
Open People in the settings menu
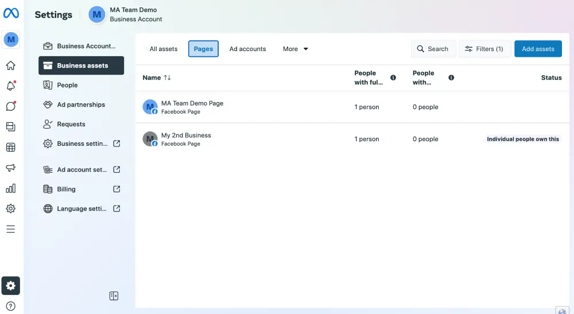click(x=67, y=85)
